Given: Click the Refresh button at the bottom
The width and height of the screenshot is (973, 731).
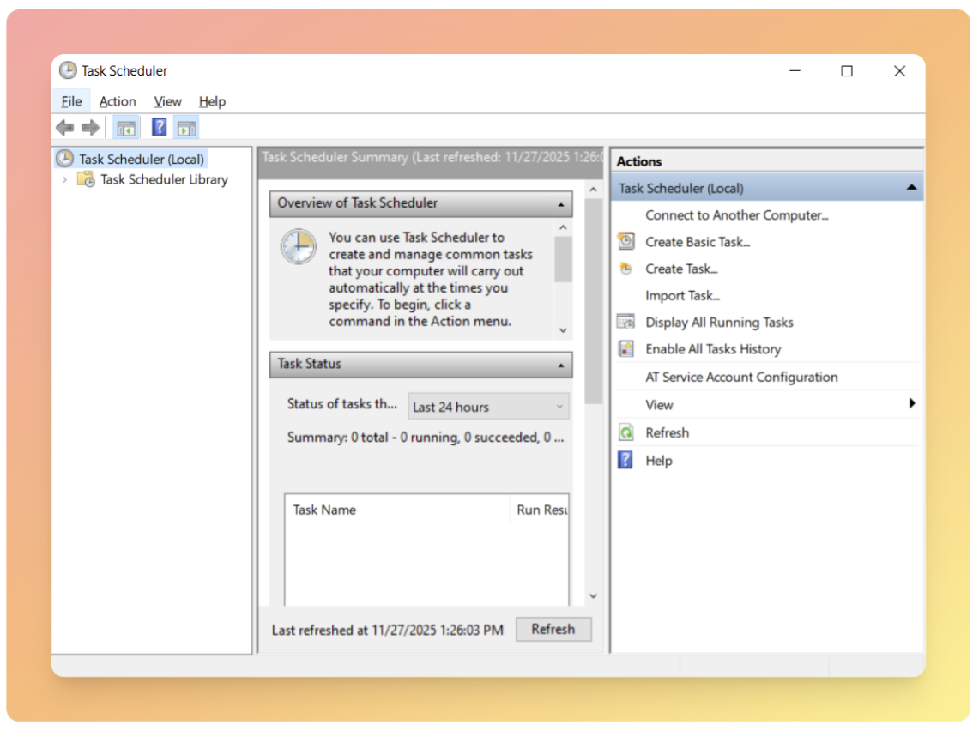Looking at the screenshot, I should click(x=553, y=629).
